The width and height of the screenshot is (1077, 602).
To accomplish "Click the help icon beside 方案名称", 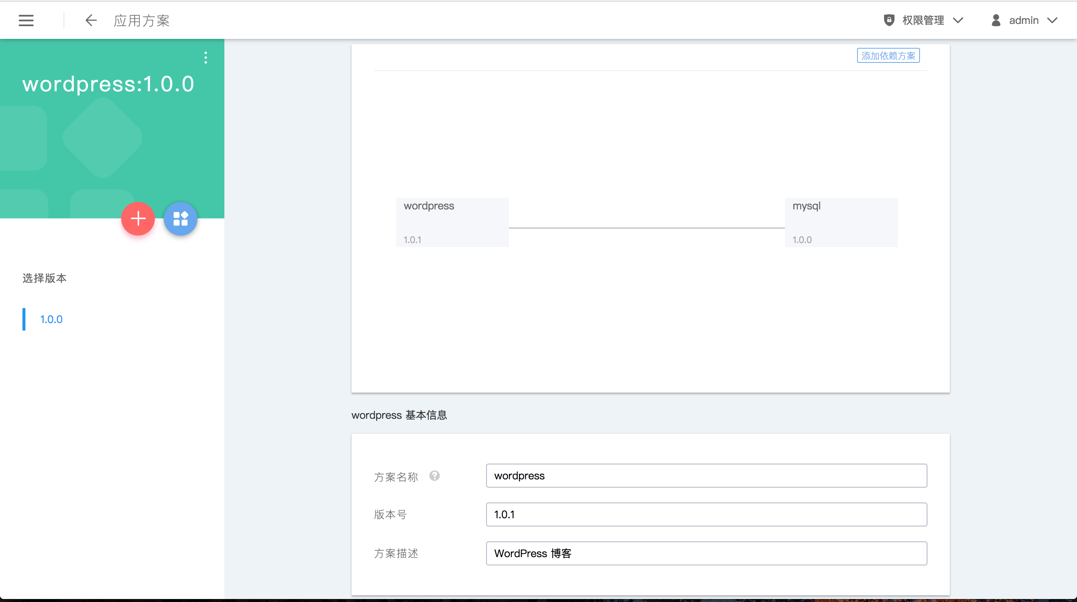I will [435, 476].
